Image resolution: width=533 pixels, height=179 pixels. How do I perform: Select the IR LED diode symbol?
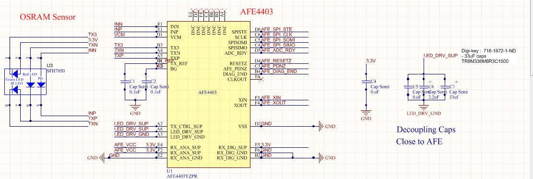pos(14,90)
